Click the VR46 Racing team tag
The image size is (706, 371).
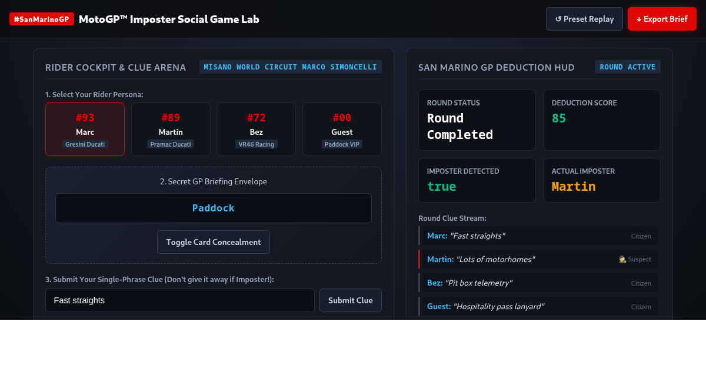coord(256,144)
